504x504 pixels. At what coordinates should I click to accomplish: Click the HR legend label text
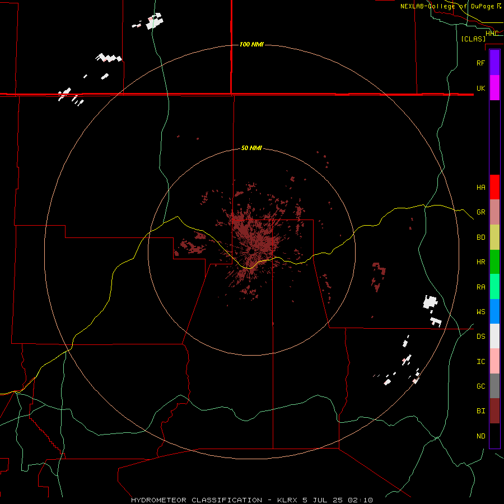481,262
